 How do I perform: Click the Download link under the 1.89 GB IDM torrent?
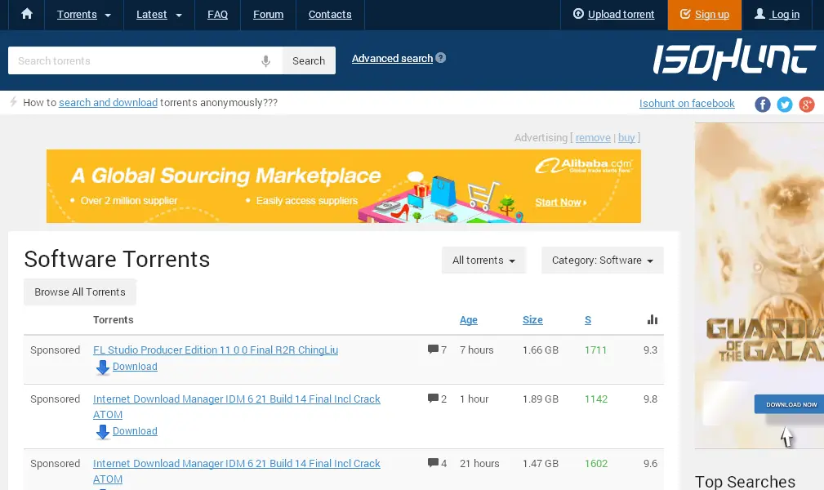[x=135, y=431]
